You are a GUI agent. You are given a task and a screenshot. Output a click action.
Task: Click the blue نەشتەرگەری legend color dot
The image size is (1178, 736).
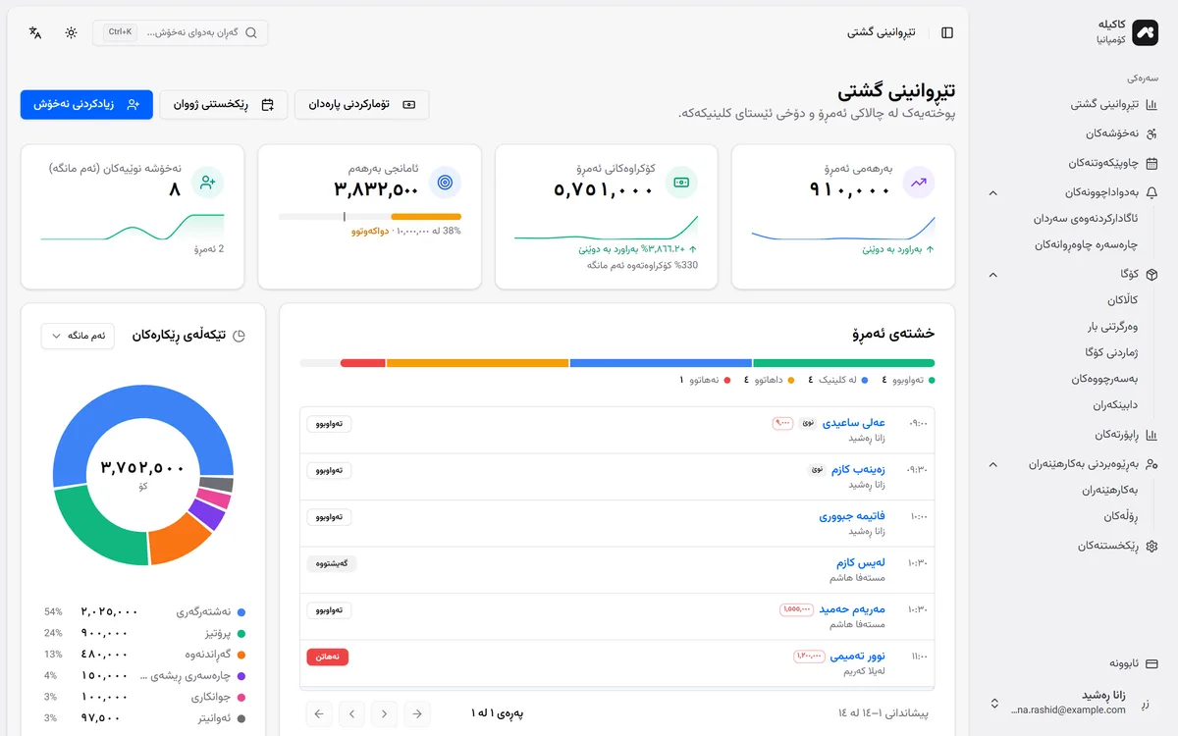(241, 612)
